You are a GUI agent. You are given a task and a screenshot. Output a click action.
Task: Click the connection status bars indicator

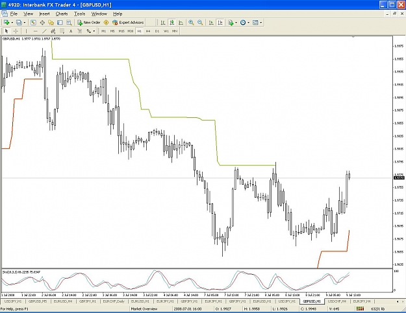[360, 308]
